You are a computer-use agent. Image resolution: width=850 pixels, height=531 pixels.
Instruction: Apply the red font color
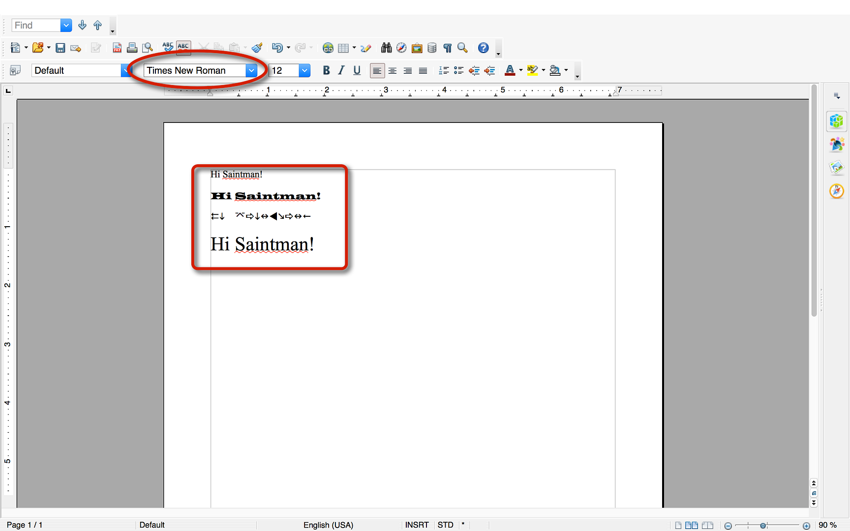[510, 70]
